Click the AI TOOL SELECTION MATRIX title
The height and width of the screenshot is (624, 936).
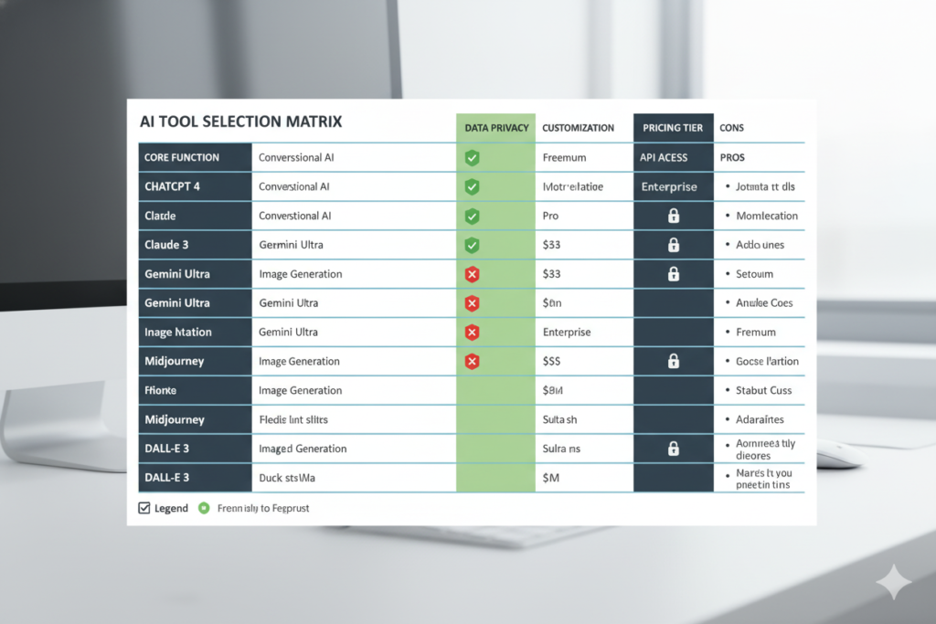pos(240,121)
